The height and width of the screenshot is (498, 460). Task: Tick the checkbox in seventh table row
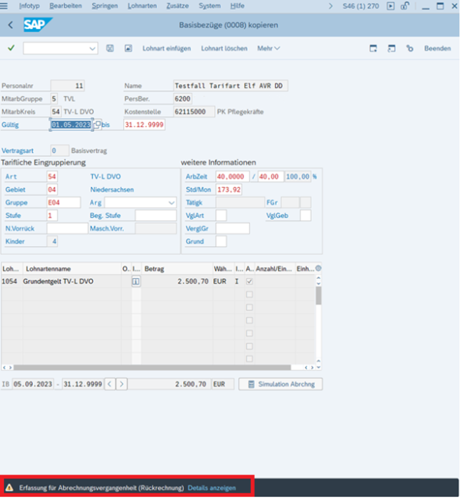pyautogui.click(x=250, y=359)
